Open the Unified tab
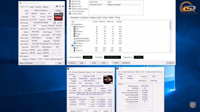 coord(111,17)
